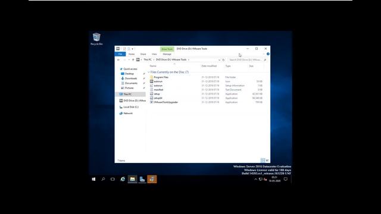Image resolution: width=381 pixels, height=214 pixels.
Task: Sort by the Name column header
Action: (x=153, y=66)
